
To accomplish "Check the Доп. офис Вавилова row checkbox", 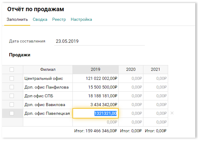I will [x=12, y=105].
